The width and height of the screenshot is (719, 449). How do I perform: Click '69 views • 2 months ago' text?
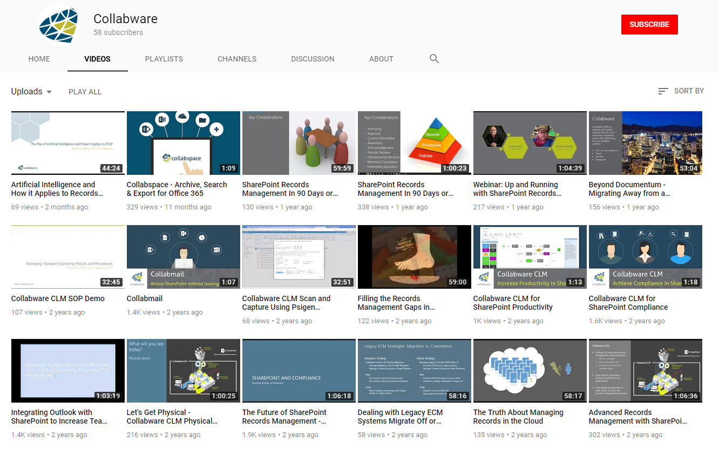(50, 207)
